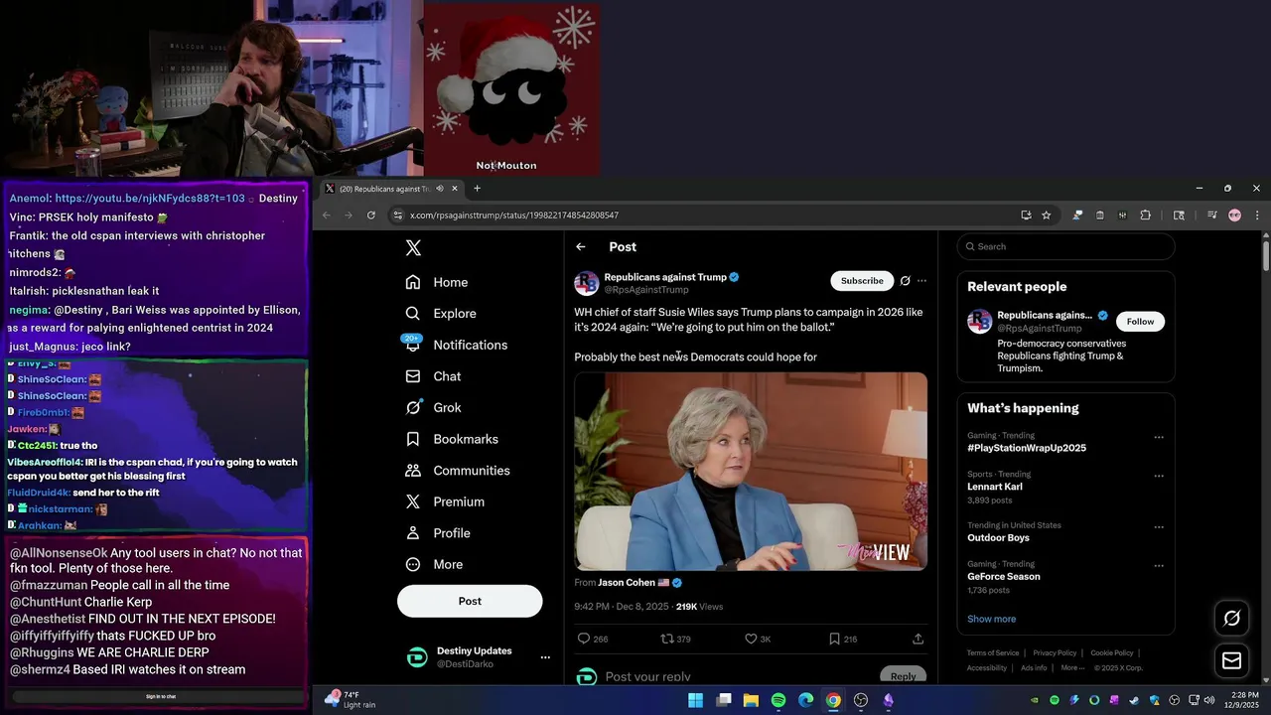Image resolution: width=1271 pixels, height=715 pixels.
Task: Click Sign in to chat button
Action: pos(161,697)
